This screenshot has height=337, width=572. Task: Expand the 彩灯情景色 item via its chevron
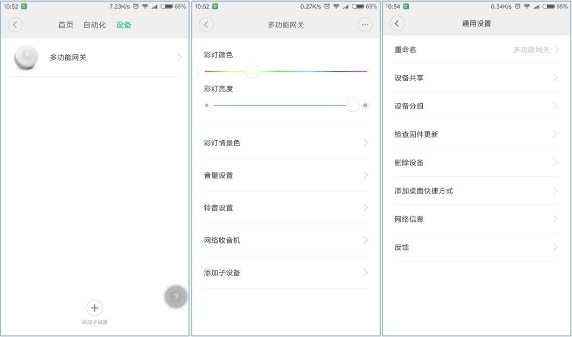(x=366, y=142)
